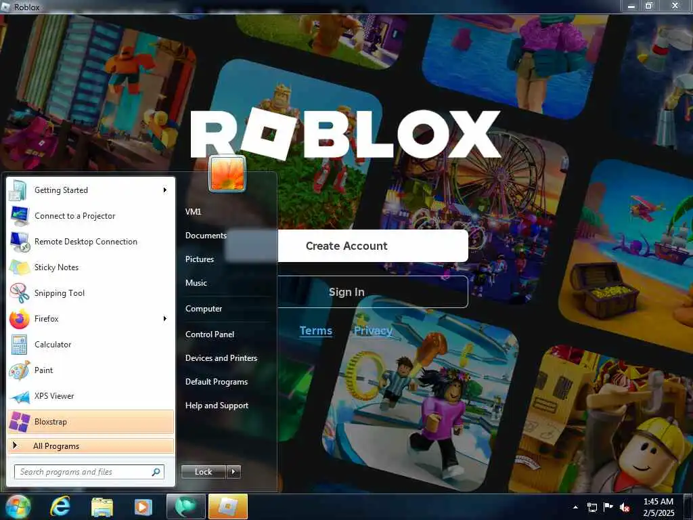The width and height of the screenshot is (693, 520).
Task: Click the user account flower picture
Action: pos(227,173)
